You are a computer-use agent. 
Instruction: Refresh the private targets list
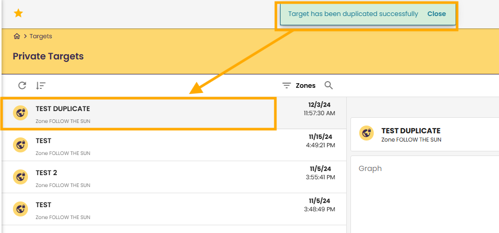(x=22, y=85)
